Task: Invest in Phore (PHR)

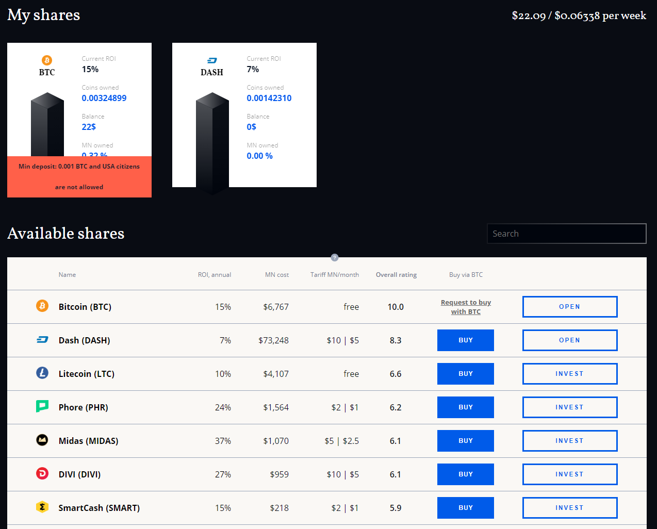Action: click(x=570, y=407)
